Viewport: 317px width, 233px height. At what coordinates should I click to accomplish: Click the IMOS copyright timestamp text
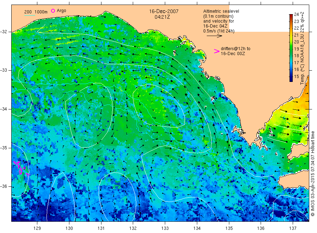point(312,173)
